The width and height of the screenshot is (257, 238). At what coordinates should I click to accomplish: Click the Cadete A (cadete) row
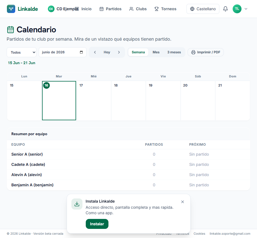click(128, 164)
